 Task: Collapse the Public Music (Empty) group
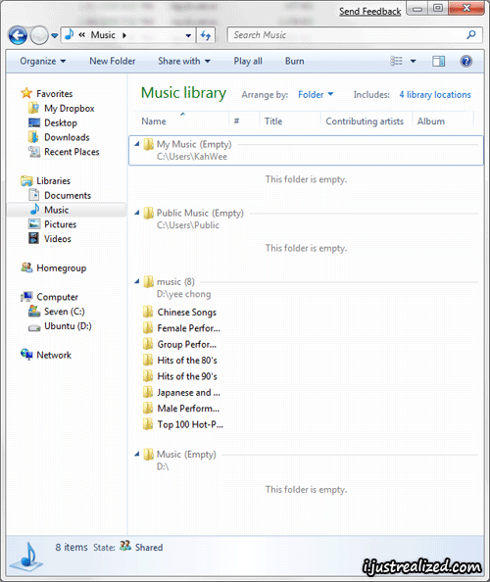[137, 213]
